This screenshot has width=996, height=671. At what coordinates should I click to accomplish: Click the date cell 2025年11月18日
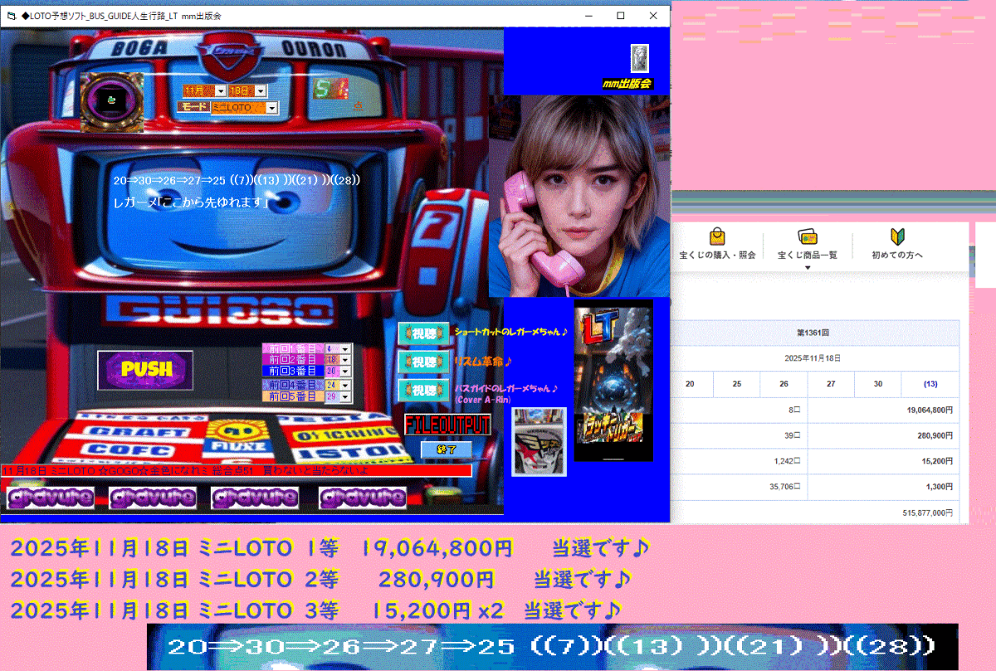814,358
